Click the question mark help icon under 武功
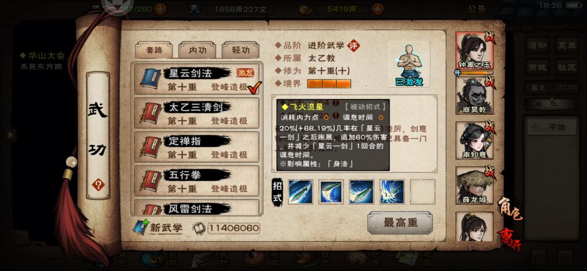Viewport: 587px width, 271px height. click(98, 184)
